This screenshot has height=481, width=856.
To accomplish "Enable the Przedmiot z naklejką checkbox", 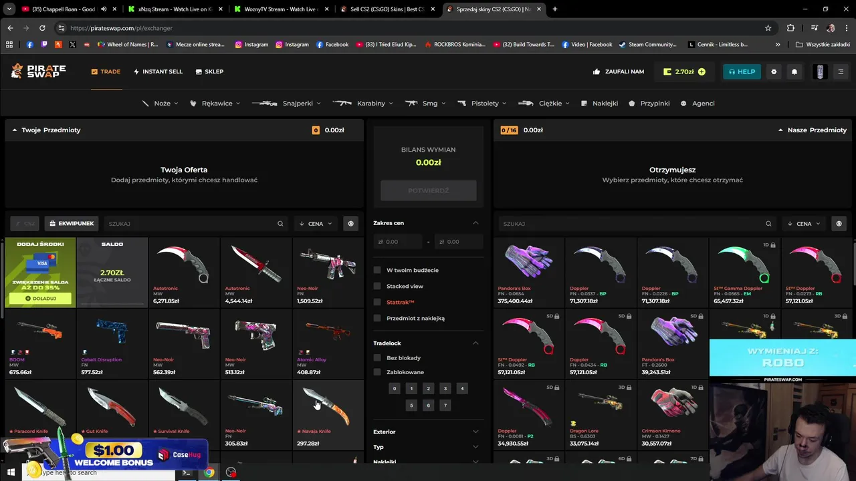I will click(x=377, y=318).
